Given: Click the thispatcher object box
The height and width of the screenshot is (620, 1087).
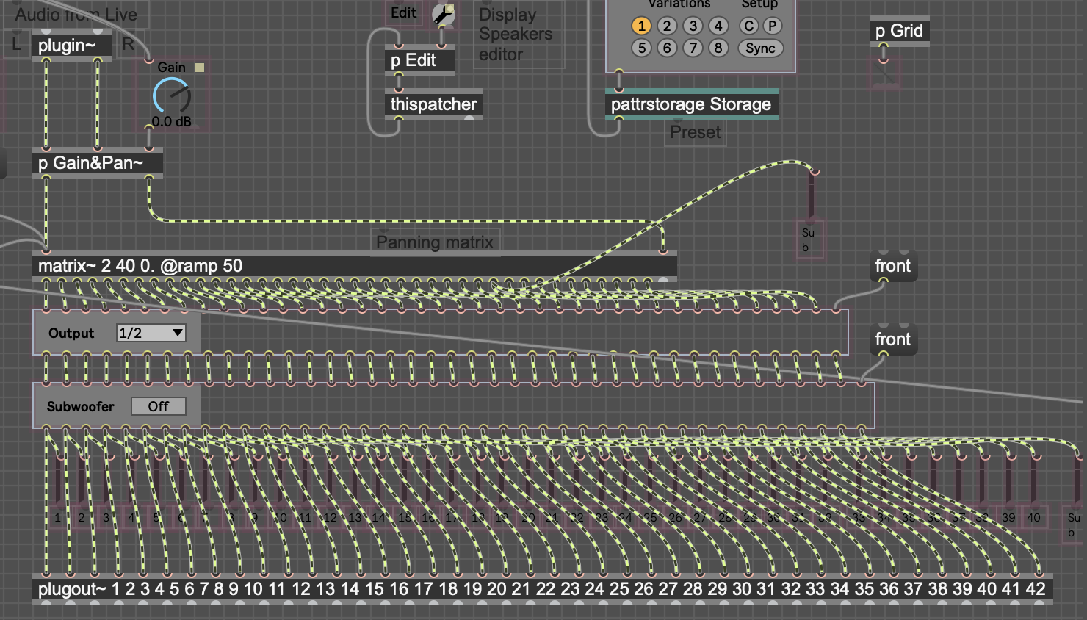Looking at the screenshot, I should [433, 104].
